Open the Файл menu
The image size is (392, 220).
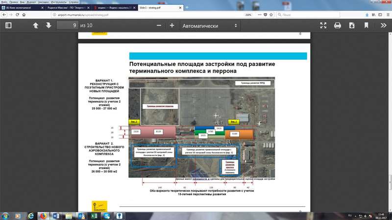[4, 2]
